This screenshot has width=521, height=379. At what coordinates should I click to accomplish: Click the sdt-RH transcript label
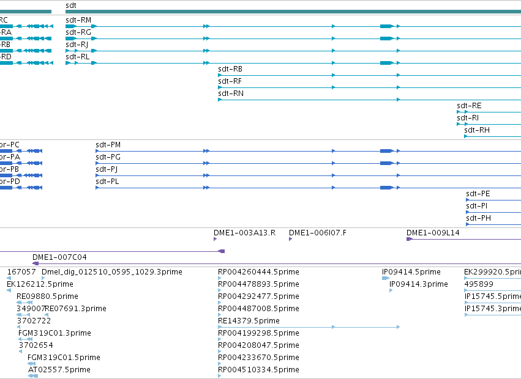click(477, 130)
